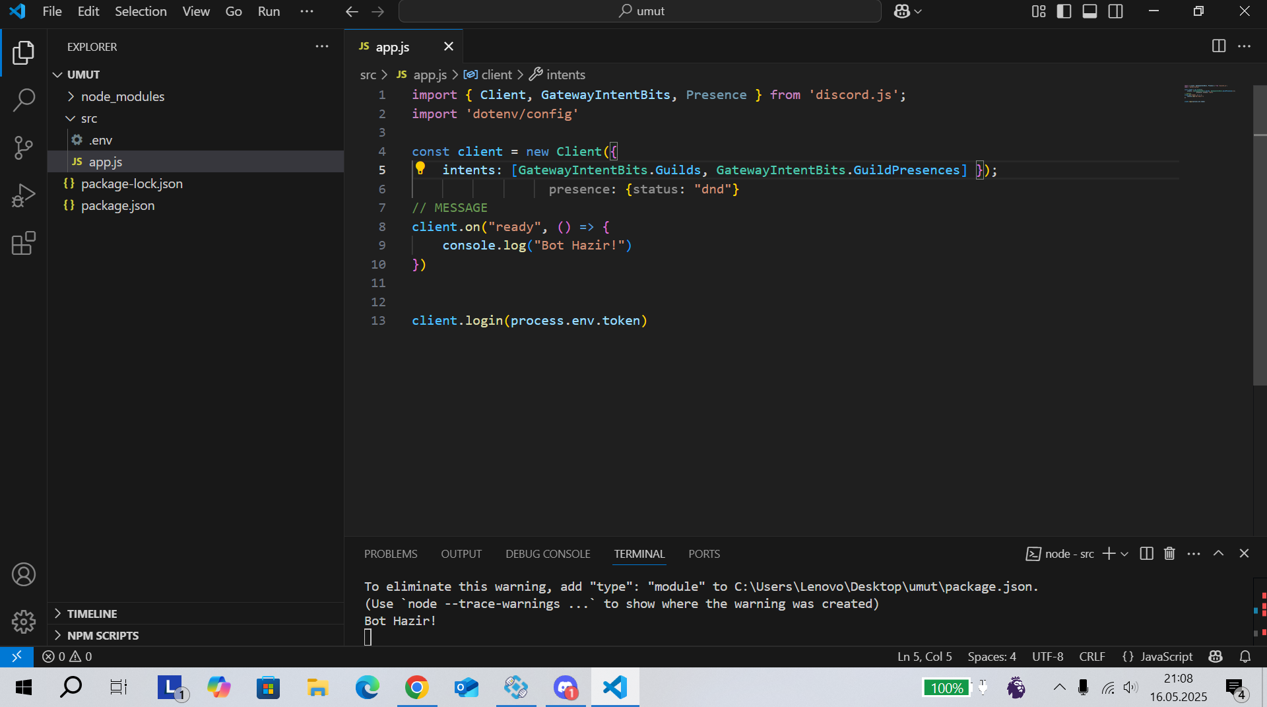Viewport: 1267px width, 707px height.
Task: Open editor More Actions ellipsis
Action: click(1244, 46)
